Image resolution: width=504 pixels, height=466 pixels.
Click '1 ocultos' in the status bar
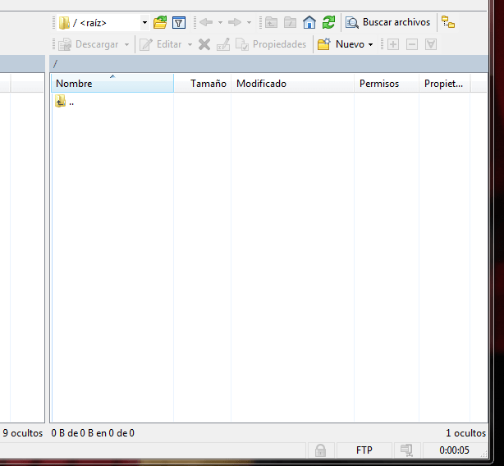pos(465,433)
